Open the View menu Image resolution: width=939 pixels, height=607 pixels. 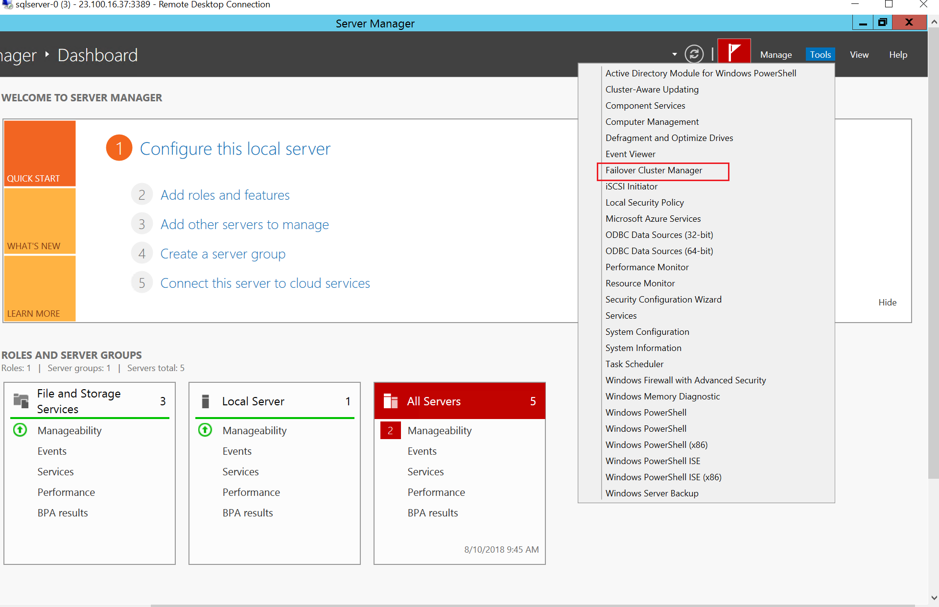coord(859,55)
